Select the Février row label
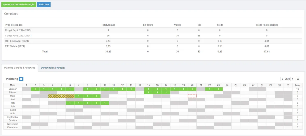 click(x=13, y=92)
